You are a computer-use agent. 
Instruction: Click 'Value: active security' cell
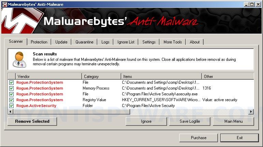[x=220, y=100]
